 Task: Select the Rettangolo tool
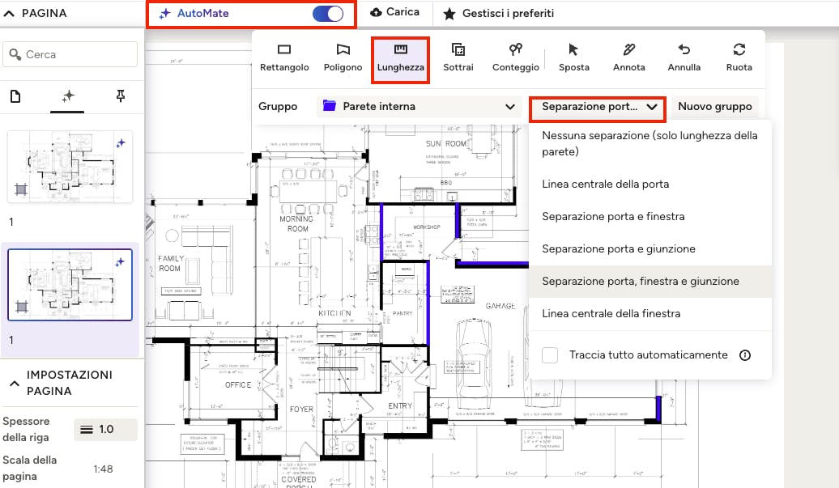(x=284, y=57)
